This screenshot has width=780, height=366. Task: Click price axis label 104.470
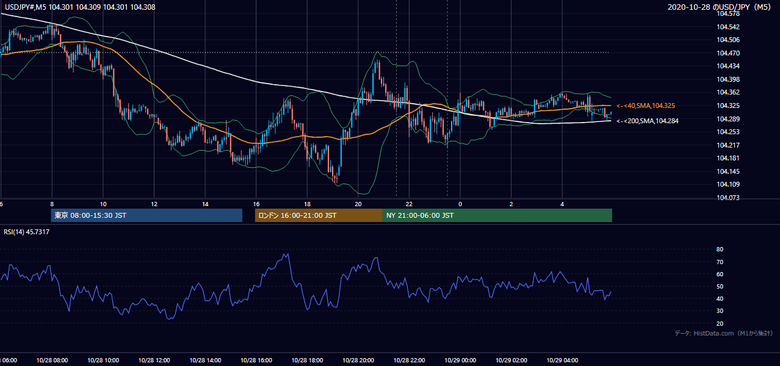click(x=728, y=53)
